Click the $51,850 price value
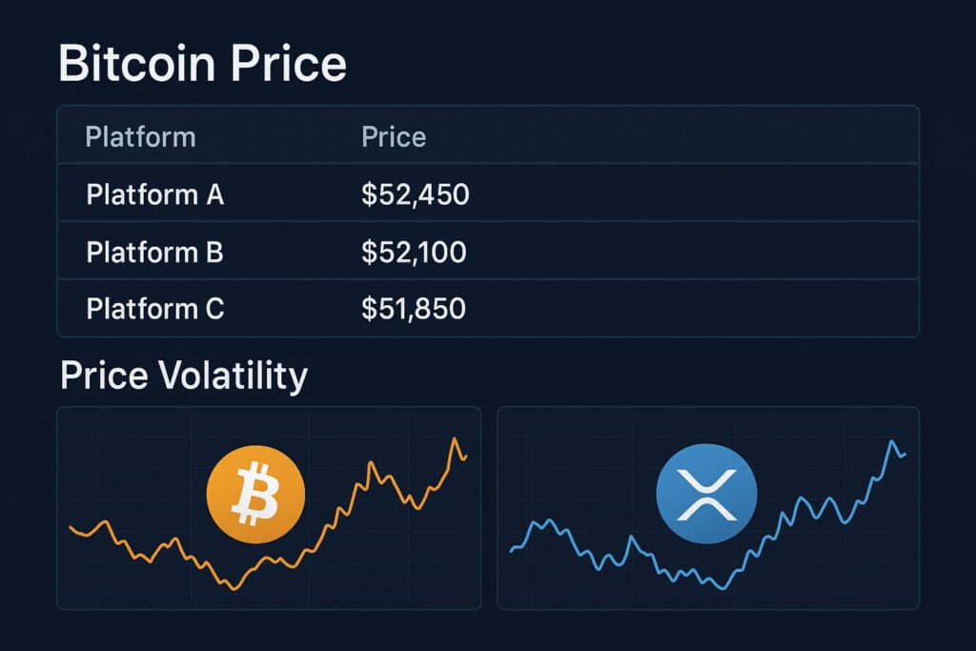976x651 pixels. pyautogui.click(x=414, y=309)
